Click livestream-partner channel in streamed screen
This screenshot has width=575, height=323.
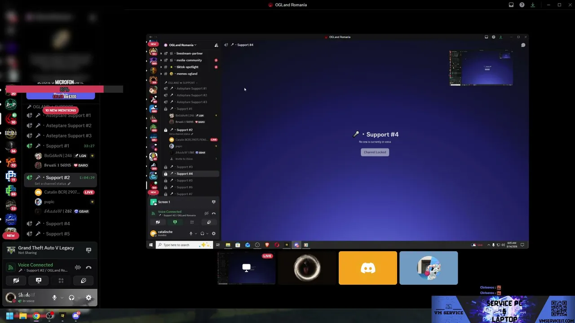coord(190,53)
